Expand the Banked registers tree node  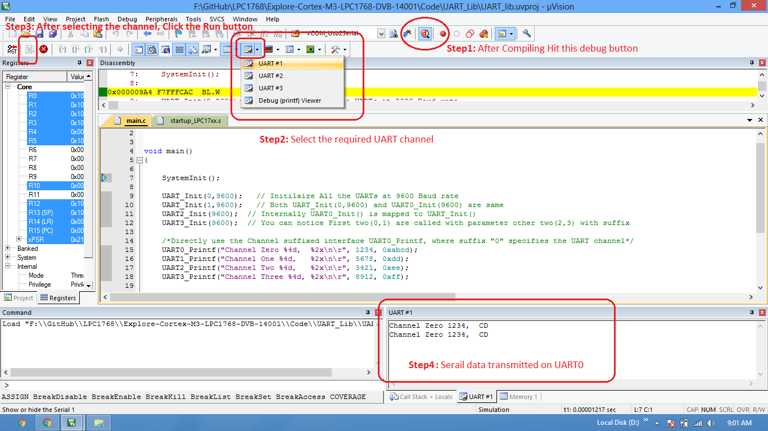[x=8, y=249]
